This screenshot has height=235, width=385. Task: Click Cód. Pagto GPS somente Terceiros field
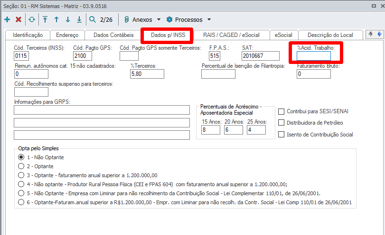(x=129, y=56)
